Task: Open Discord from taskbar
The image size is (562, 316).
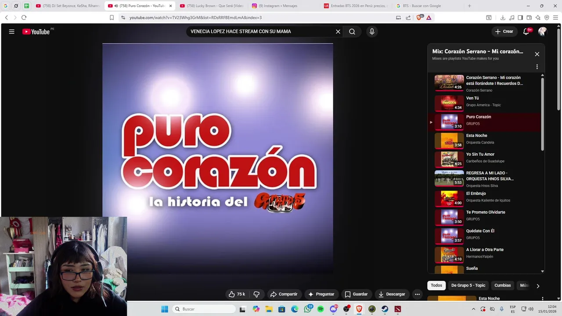Action: click(333, 309)
